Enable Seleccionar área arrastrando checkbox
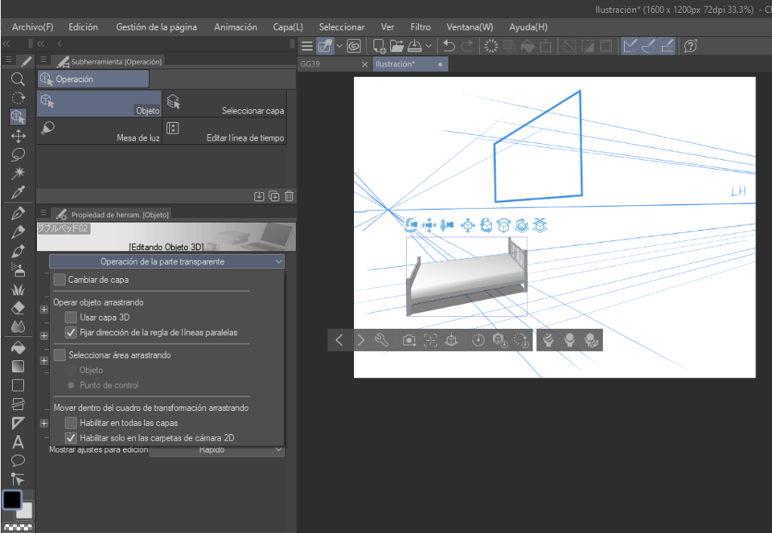This screenshot has width=772, height=533. point(60,355)
